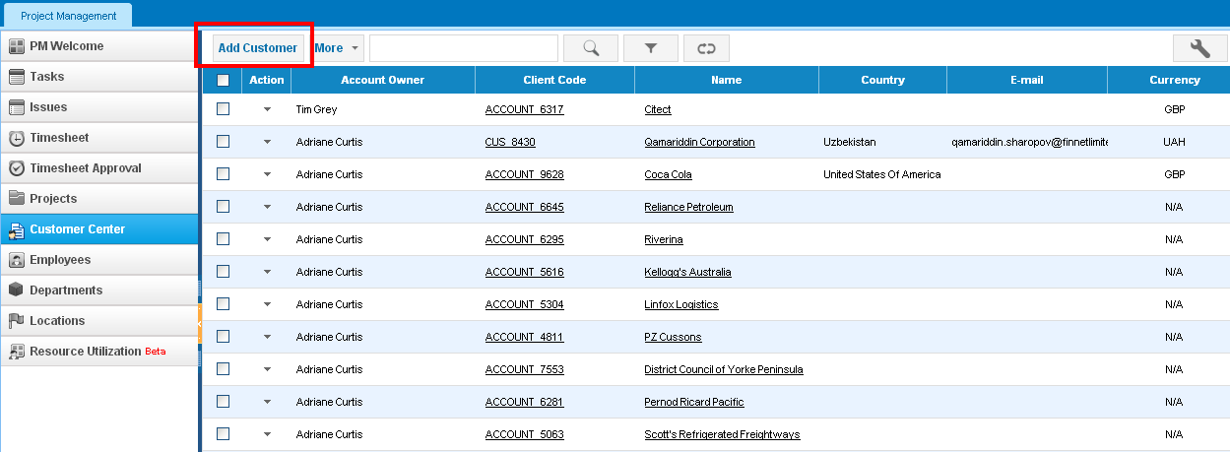1230x452 pixels.
Task: Open action dropdown for Kellogg's Australia row
Action: coord(267,273)
